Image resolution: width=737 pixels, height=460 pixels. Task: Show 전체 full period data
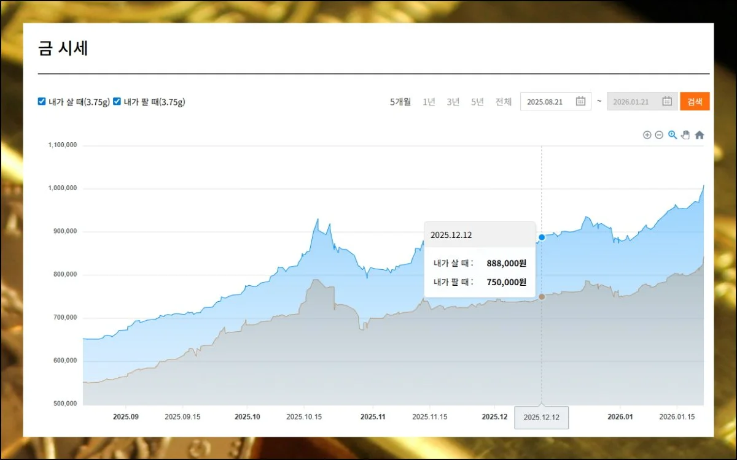[x=504, y=102]
